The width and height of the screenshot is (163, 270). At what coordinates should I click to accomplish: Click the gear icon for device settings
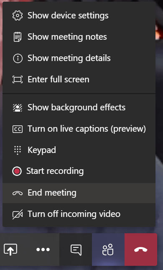(x=18, y=15)
